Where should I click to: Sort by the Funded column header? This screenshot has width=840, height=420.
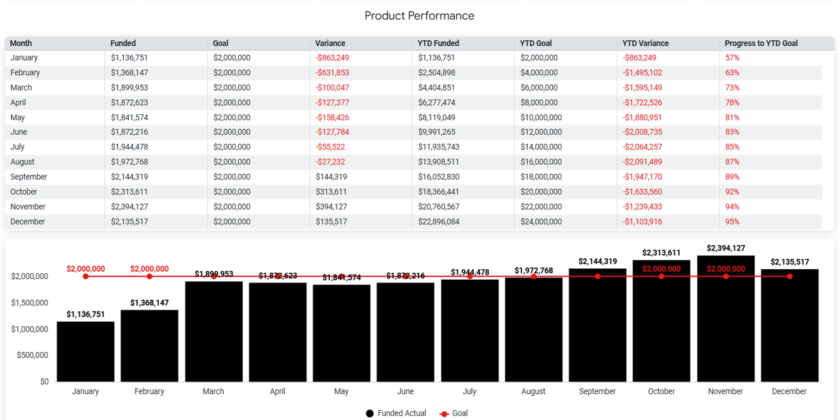tap(123, 43)
